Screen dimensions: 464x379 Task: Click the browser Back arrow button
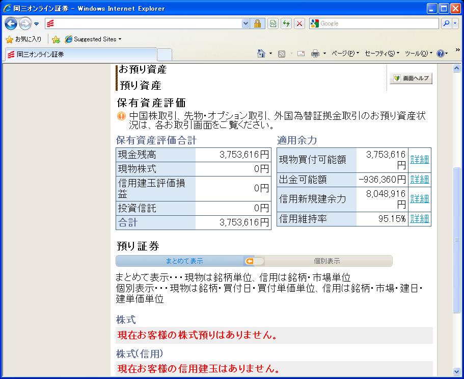tap(11, 23)
